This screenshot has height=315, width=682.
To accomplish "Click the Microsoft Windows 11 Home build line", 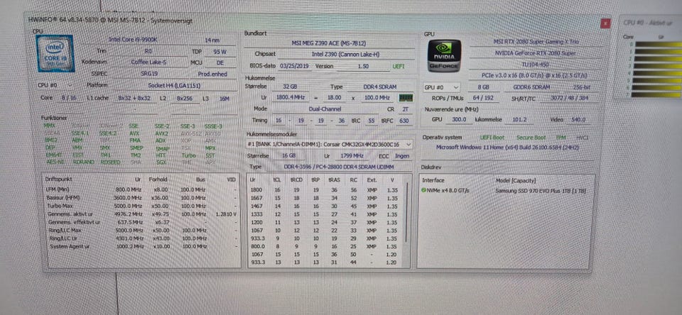I will [507, 148].
